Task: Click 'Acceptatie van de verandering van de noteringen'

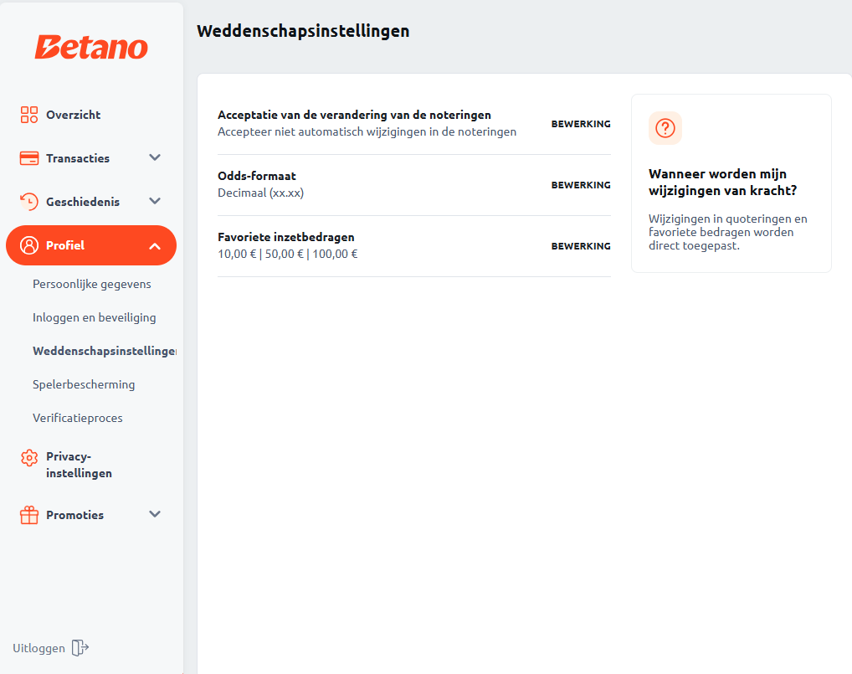Action: point(354,115)
